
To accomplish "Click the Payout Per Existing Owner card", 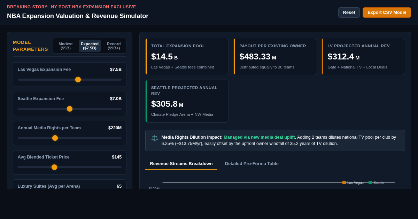I will click(275, 56).
